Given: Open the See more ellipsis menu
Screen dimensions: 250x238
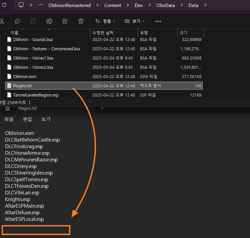Looking at the screenshot, I should [158, 21].
